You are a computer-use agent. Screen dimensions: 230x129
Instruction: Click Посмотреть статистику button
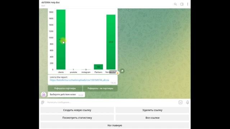click(x=77, y=118)
